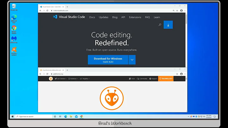Reload the platformio.org page
This screenshot has height=128, width=228.
coord(47,74)
